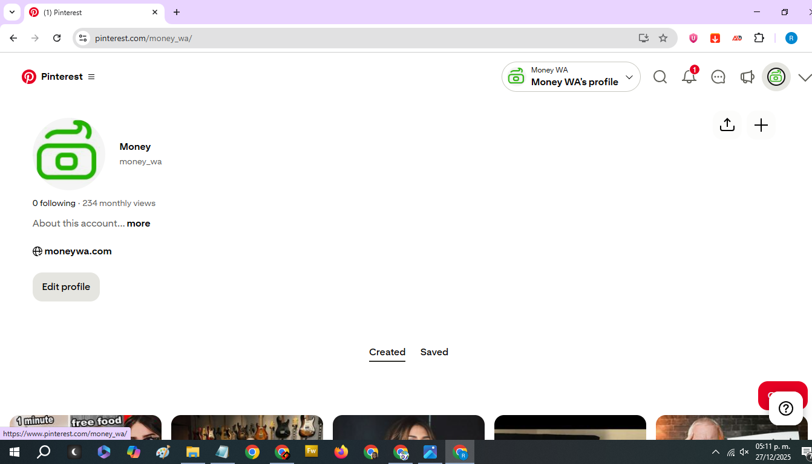Click the megaphone updates icon
The width and height of the screenshot is (812, 464).
(747, 77)
